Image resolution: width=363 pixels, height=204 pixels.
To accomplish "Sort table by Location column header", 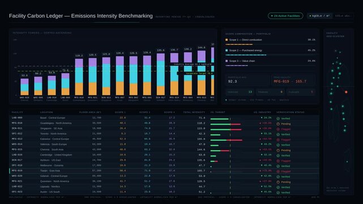I will point(46,112).
